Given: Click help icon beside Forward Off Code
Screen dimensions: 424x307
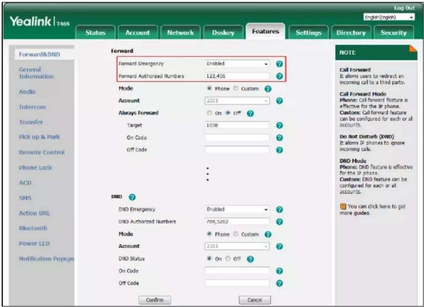Looking at the screenshot, I should coord(279,150).
